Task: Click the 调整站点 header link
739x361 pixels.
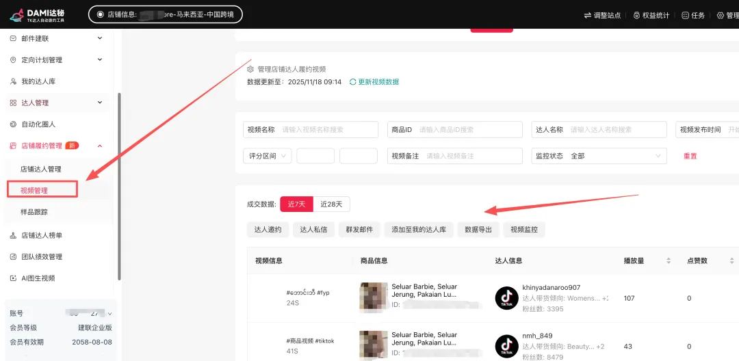Action: (x=607, y=15)
